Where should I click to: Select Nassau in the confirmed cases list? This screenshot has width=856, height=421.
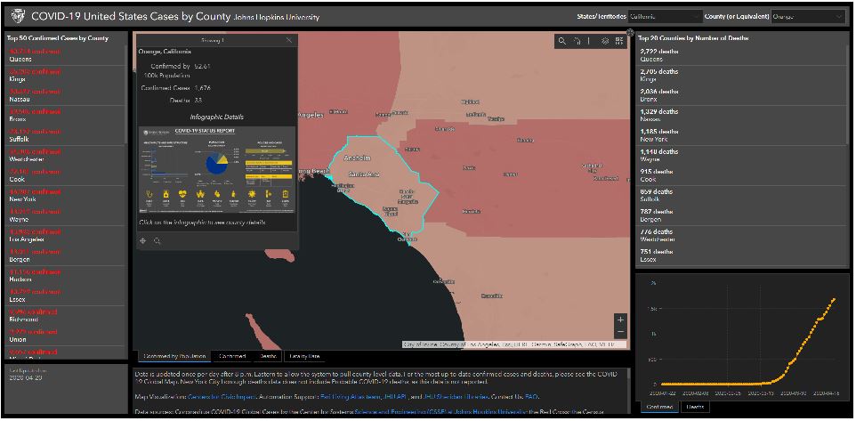(64, 95)
